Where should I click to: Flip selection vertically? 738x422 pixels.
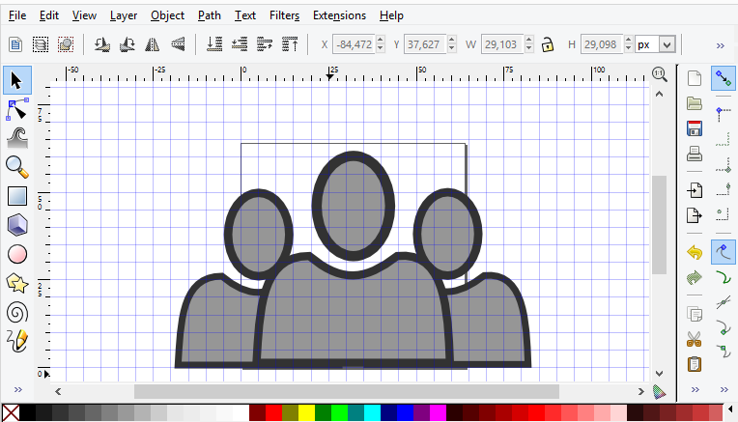tap(178, 44)
